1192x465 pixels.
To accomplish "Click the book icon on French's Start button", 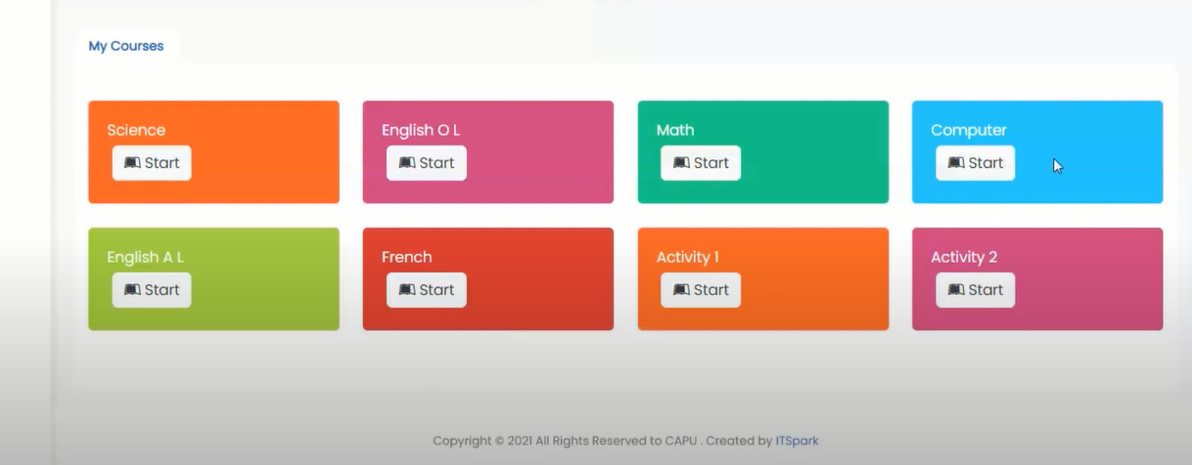I will [x=407, y=290].
